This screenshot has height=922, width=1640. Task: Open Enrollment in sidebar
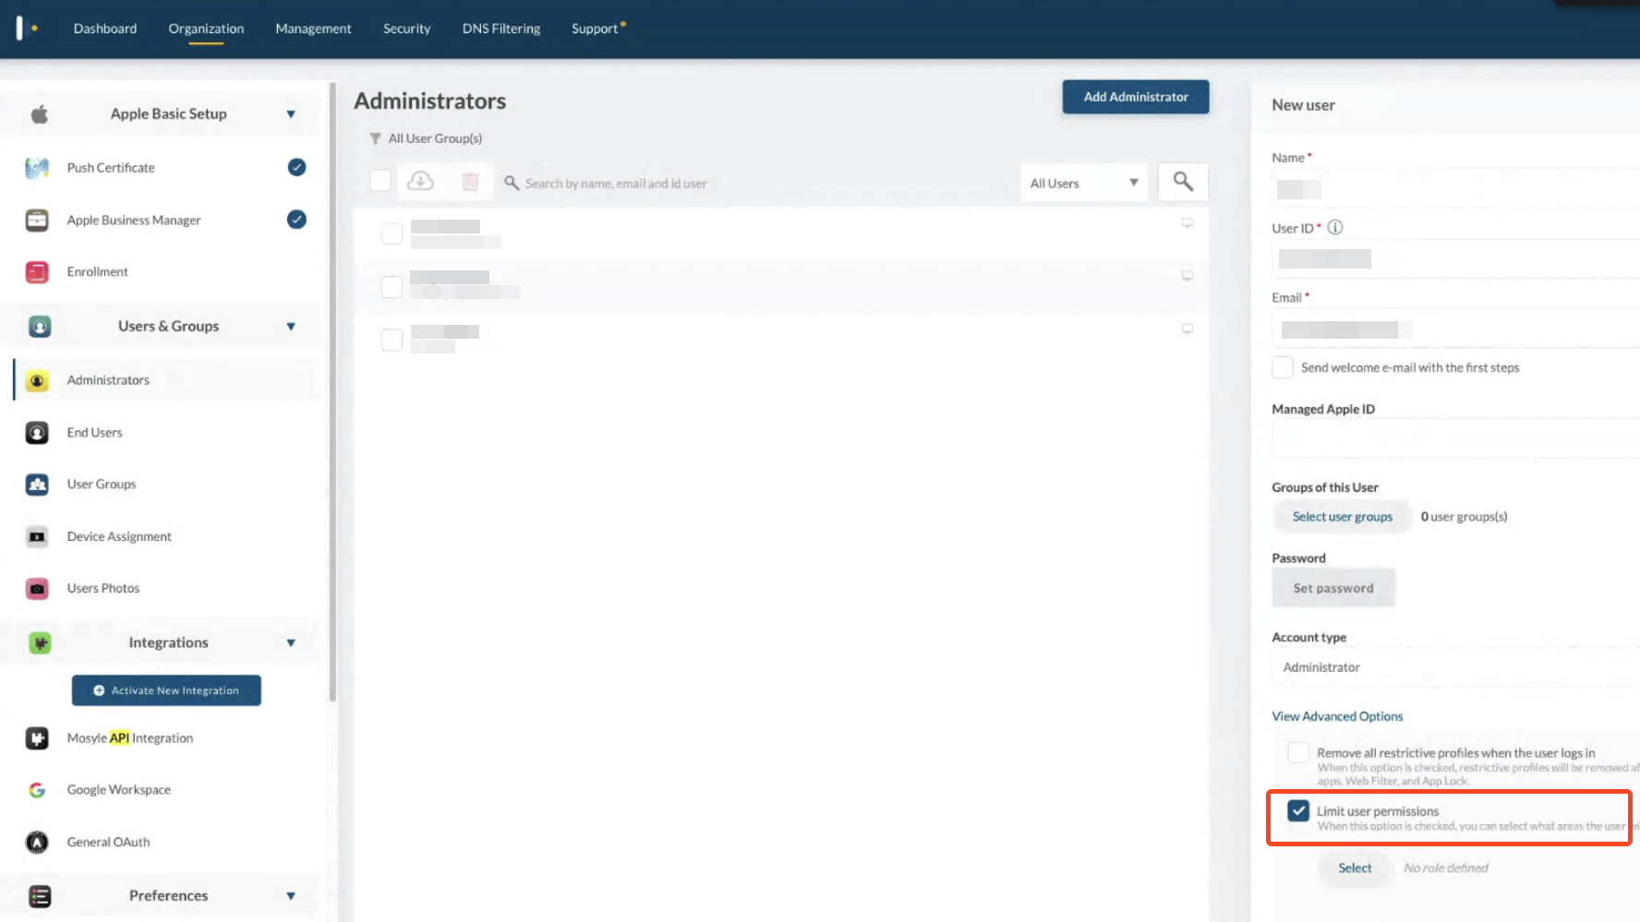(97, 272)
